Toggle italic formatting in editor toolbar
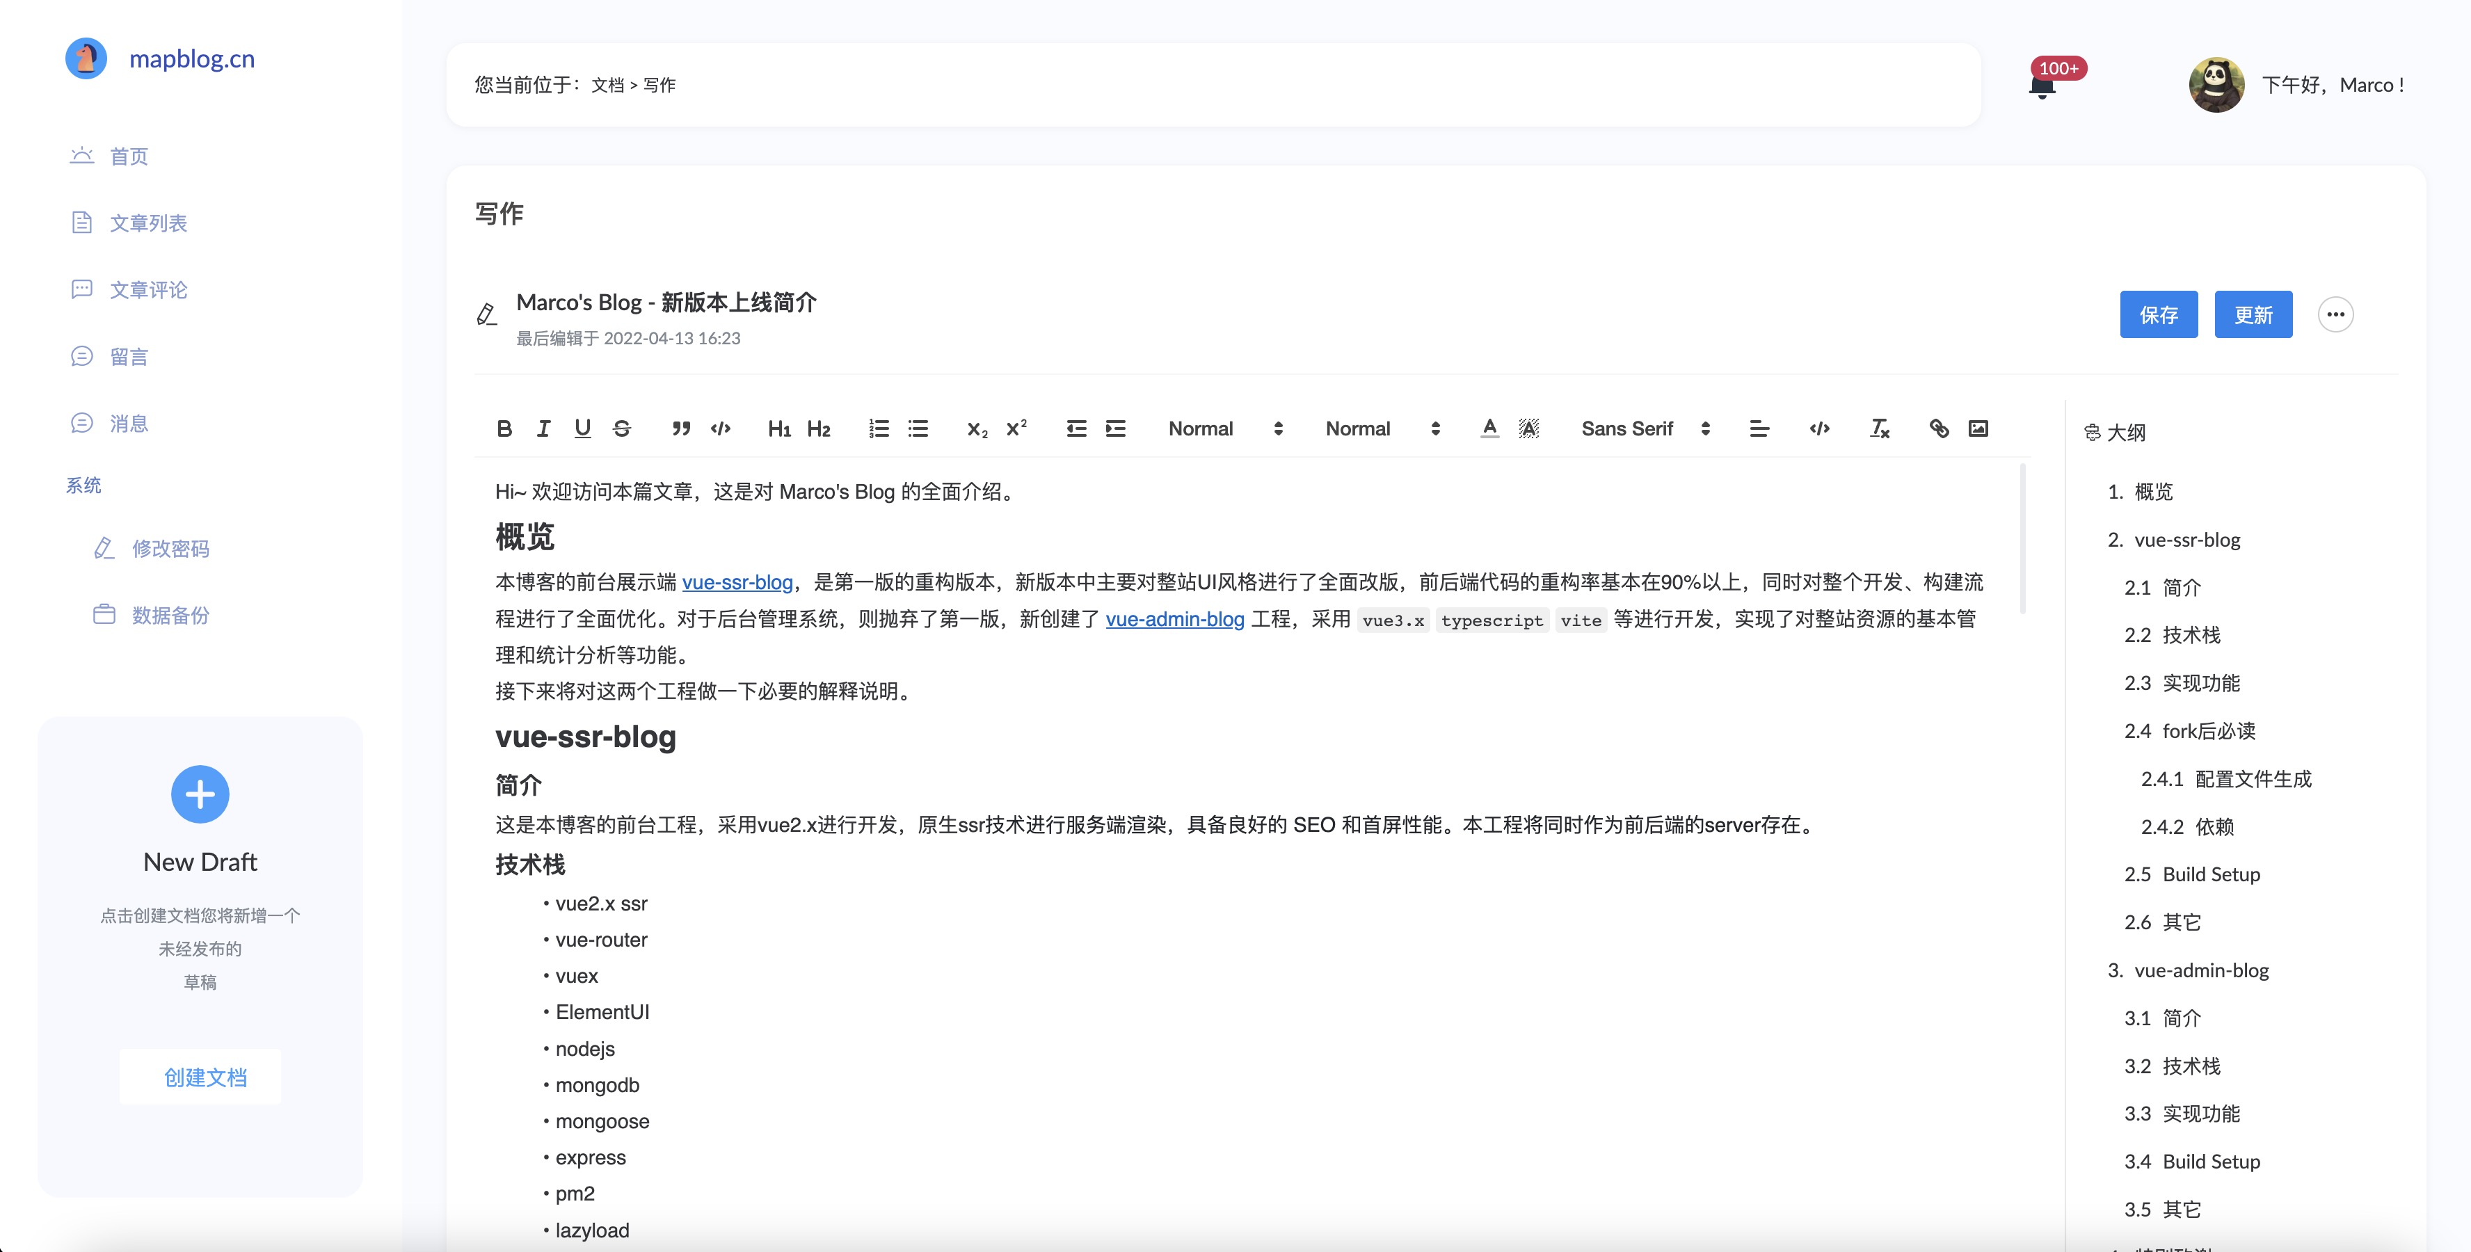 pos(543,429)
